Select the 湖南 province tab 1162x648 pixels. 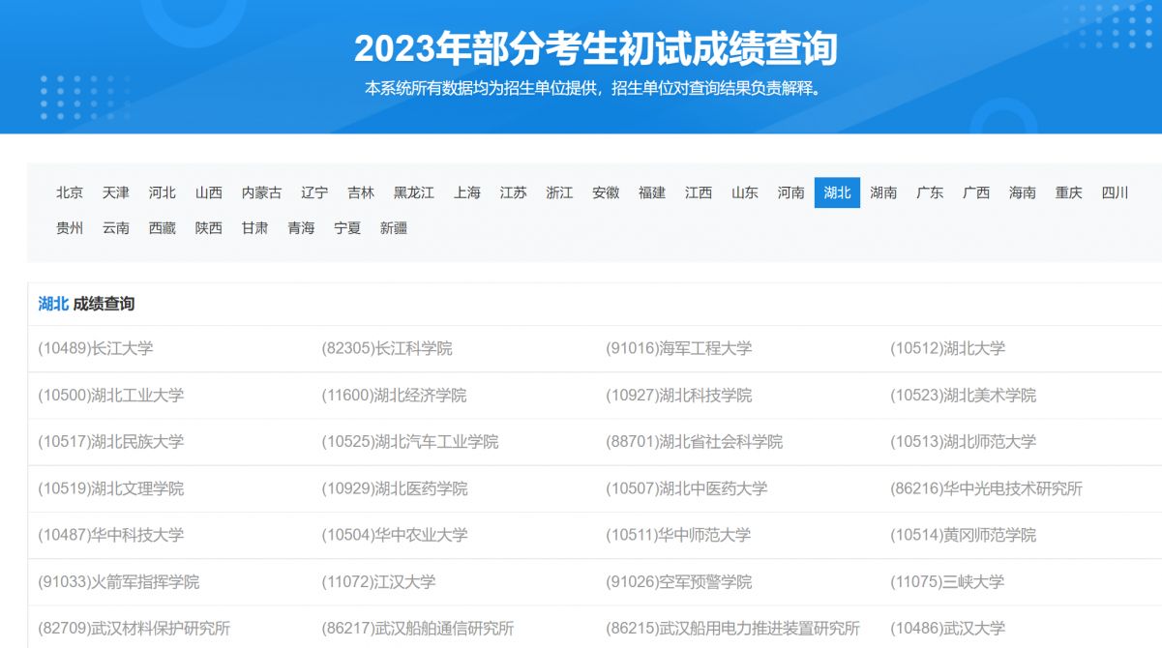tap(883, 192)
